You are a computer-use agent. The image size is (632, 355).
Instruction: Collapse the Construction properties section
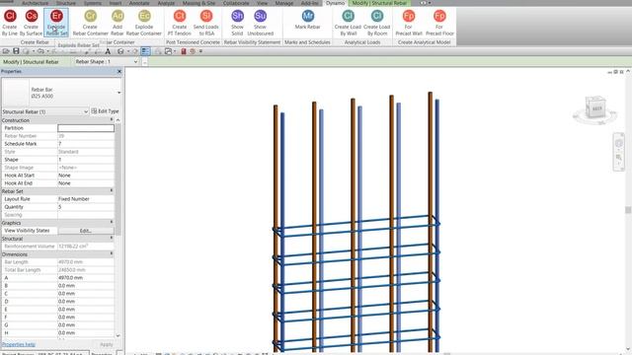tap(112, 120)
